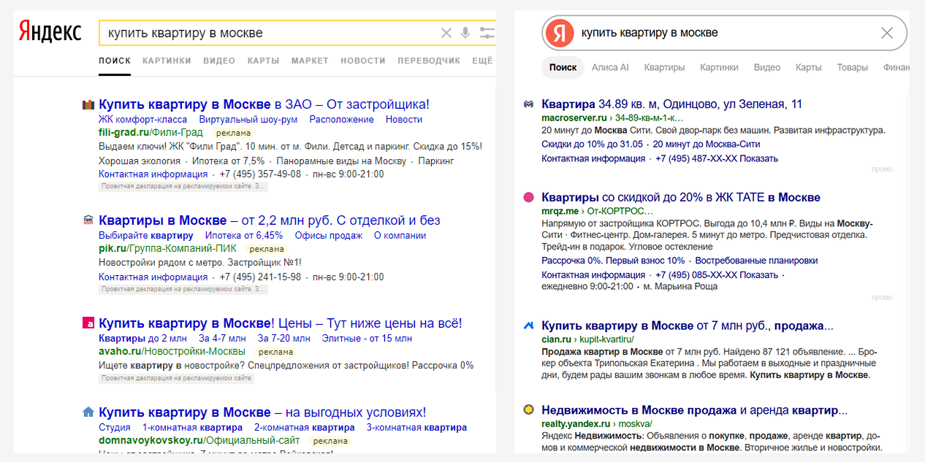Open the Новости sitelink under Фили-Град
This screenshot has height=462, width=925.
click(404, 119)
